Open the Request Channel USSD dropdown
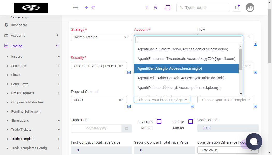The image size is (272, 155). click(x=99, y=100)
